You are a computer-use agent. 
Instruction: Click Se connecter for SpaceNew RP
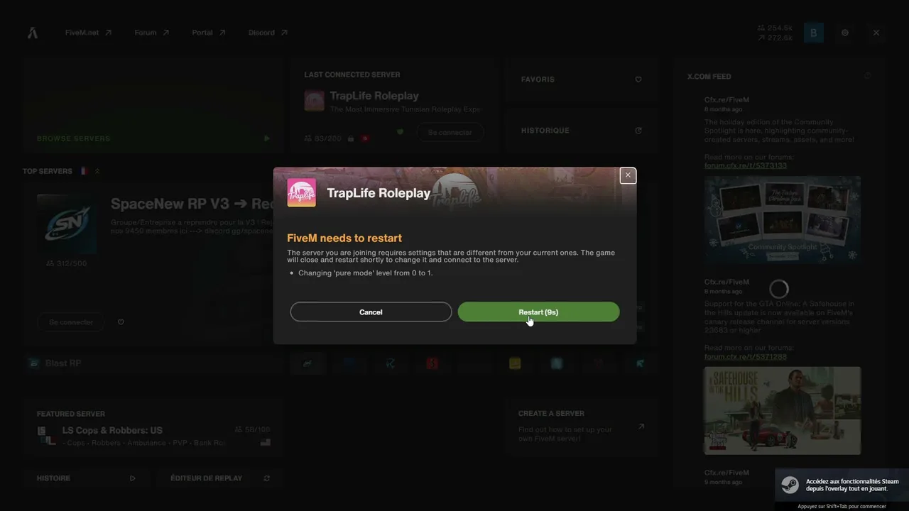(71, 322)
